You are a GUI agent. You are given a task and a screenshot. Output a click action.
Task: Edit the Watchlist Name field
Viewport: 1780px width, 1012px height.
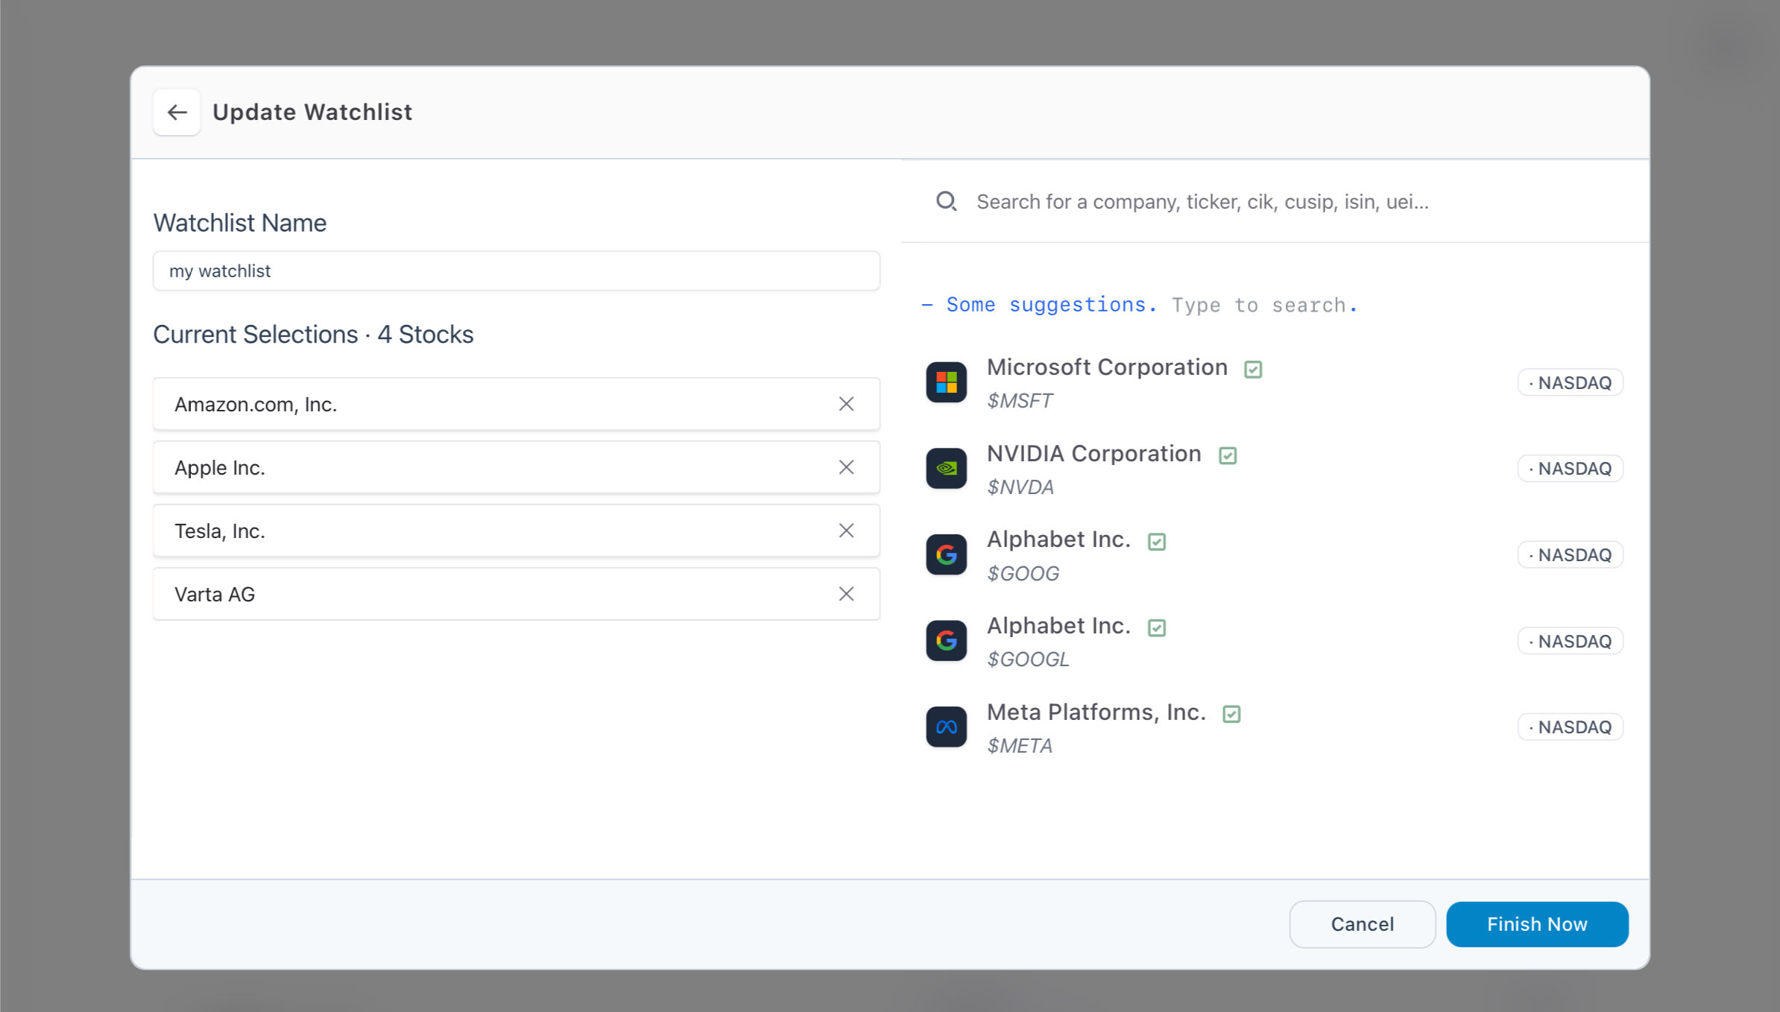pyautogui.click(x=517, y=271)
